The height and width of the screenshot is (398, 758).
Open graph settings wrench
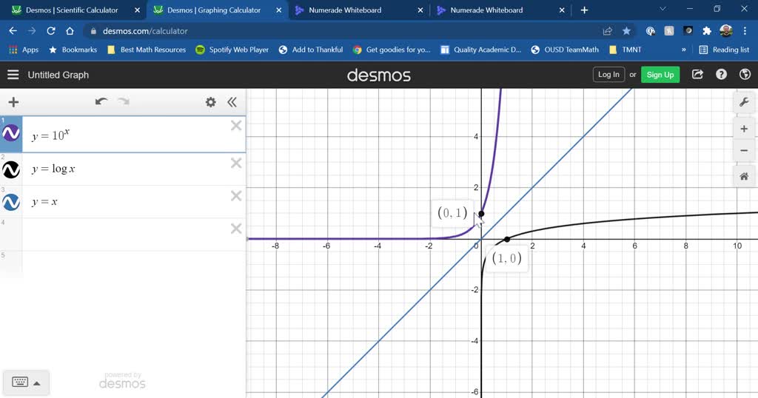(744, 102)
